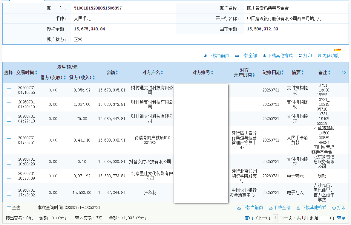Sort by 贷方(收入) column arrows
The height and width of the screenshot is (225, 351).
pyautogui.click(x=94, y=77)
